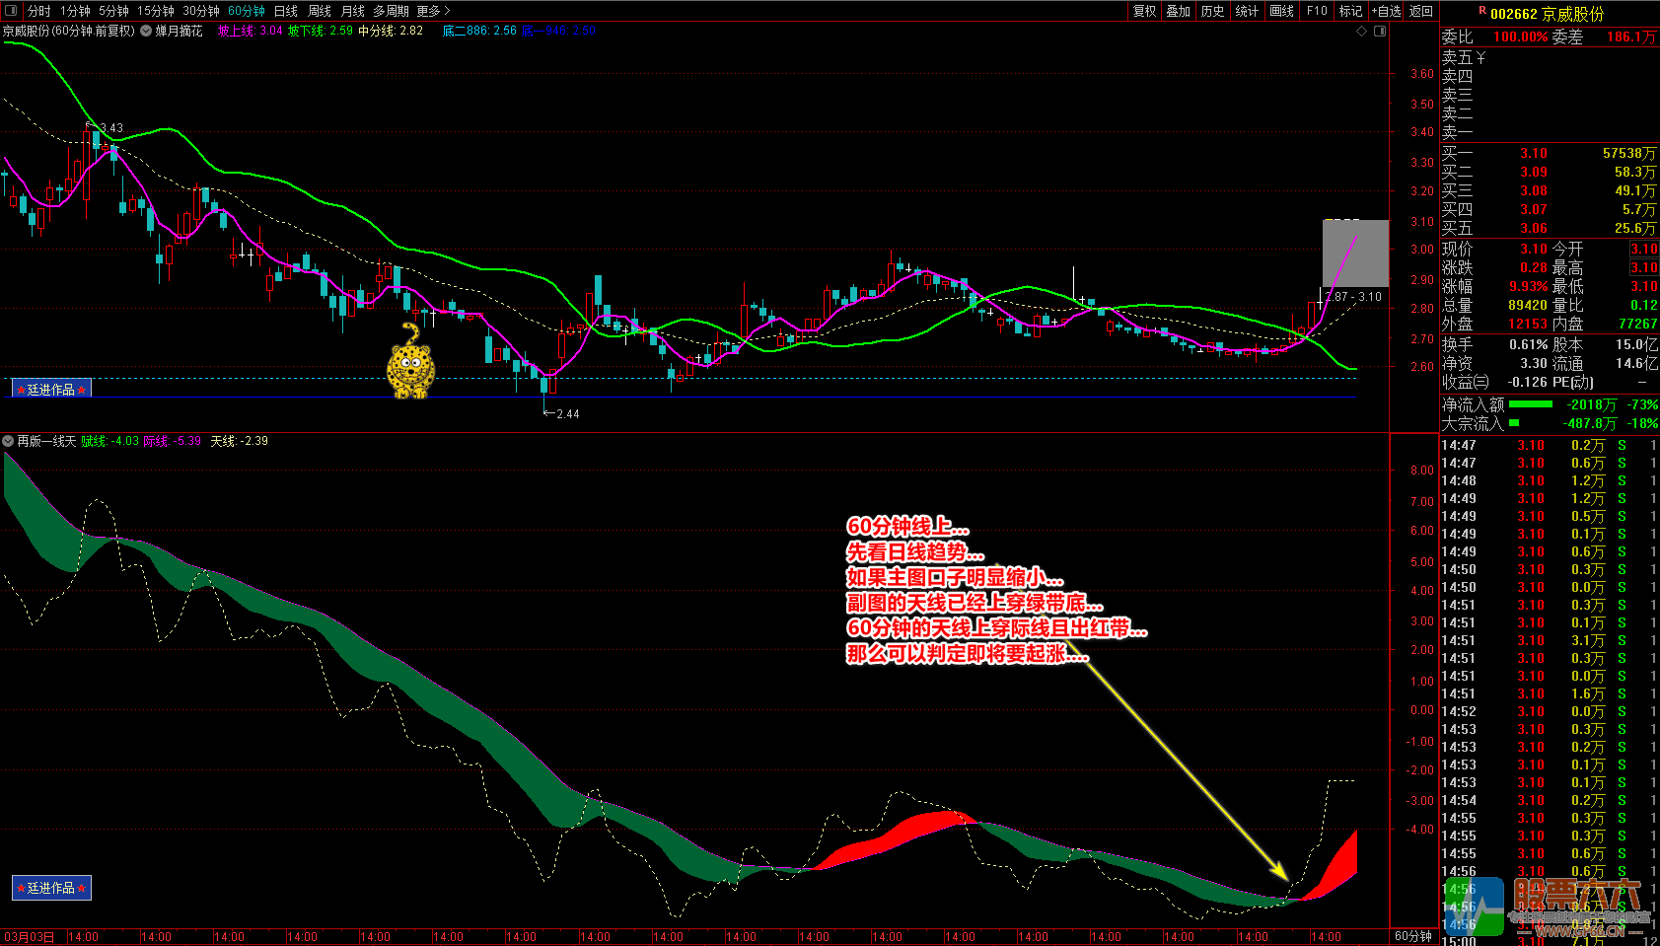Screen dimensions: 1660x946
Task: Click the diamond icon above the main chart
Action: [x=1362, y=31]
